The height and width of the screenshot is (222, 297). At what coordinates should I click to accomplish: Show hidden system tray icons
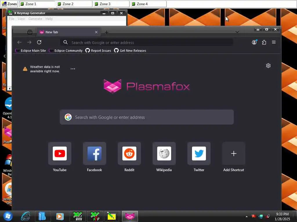[247, 217]
